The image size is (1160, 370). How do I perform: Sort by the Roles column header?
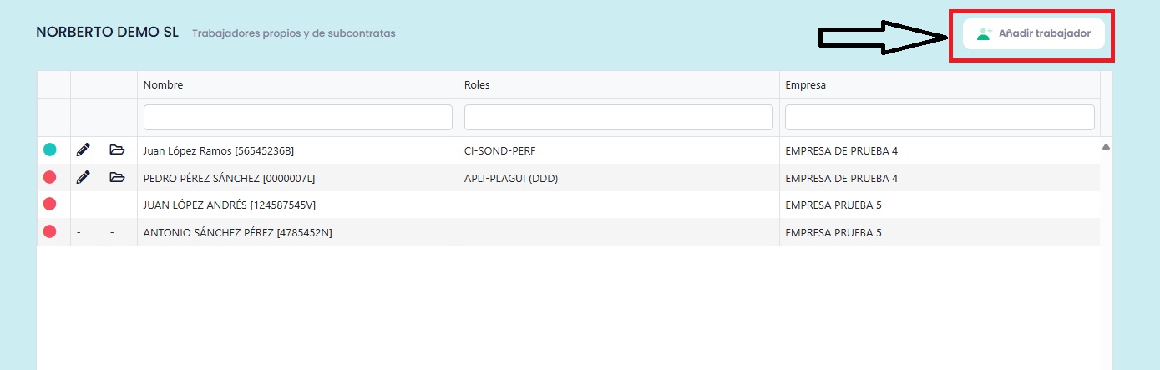pyautogui.click(x=478, y=85)
